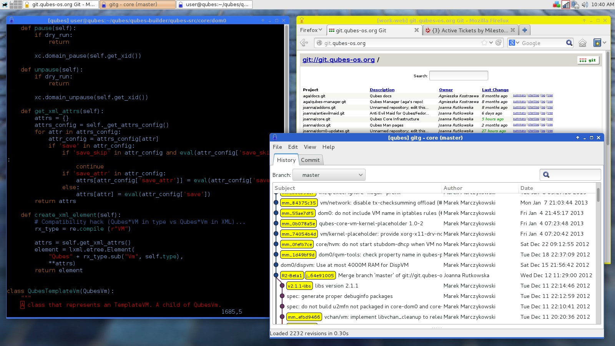Screen dimensions: 615x346
Task: Open the Branch dropdown showing master in gitg
Action: pyautogui.click(x=329, y=175)
